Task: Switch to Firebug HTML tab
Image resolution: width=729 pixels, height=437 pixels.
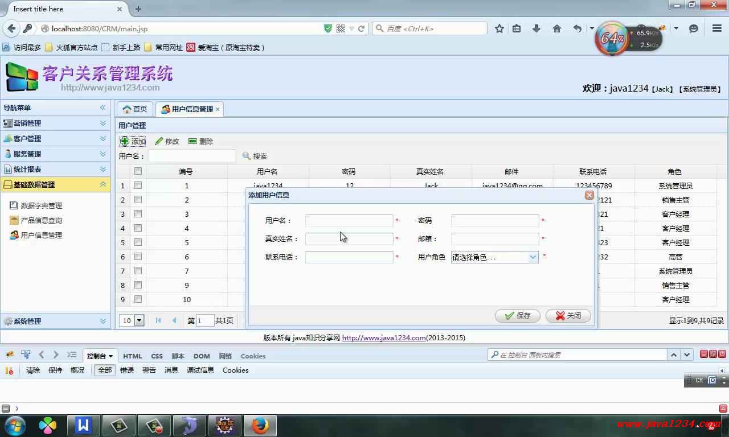Action: [x=133, y=356]
